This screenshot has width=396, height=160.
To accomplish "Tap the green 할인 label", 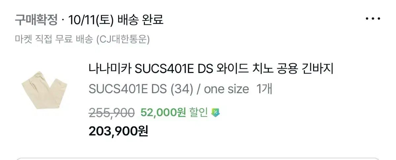I will (198, 113).
